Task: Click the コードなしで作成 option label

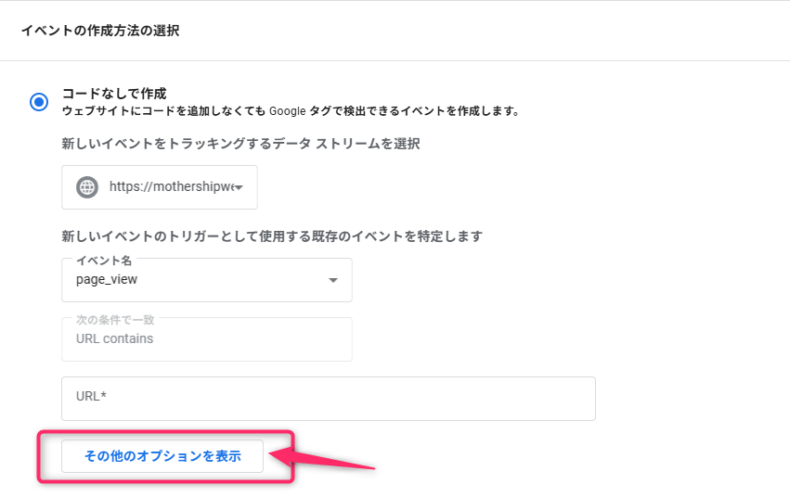Action: coord(114,94)
